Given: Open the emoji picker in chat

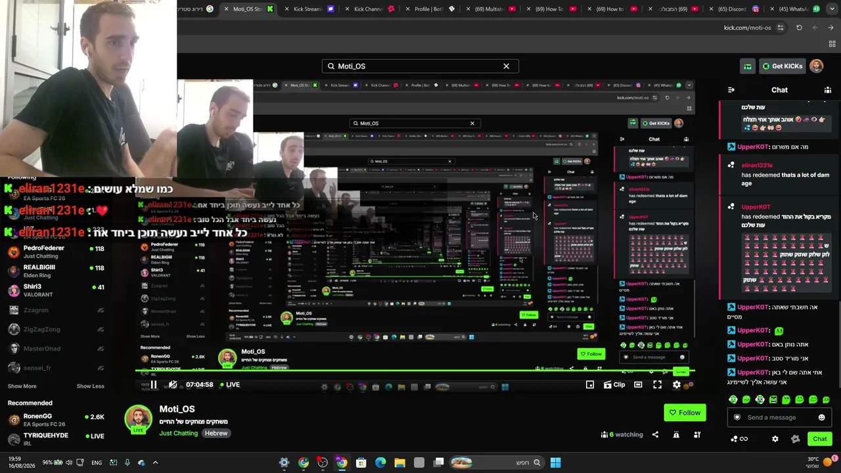Looking at the screenshot, I should pos(821,418).
